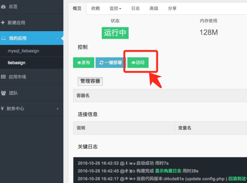Open the 监控 dropdown tab
The height and width of the screenshot is (183, 247).
coord(115,8)
